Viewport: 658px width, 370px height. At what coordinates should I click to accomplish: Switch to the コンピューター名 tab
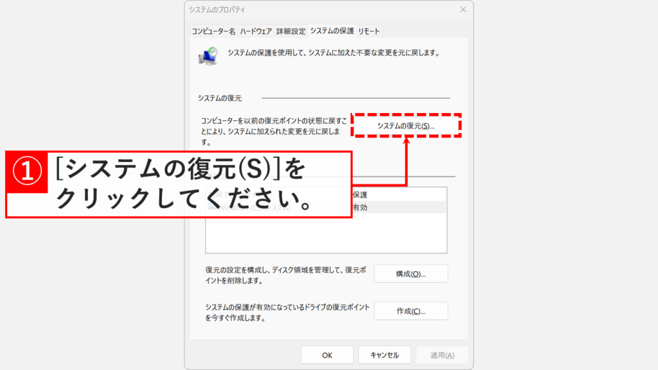(x=214, y=30)
